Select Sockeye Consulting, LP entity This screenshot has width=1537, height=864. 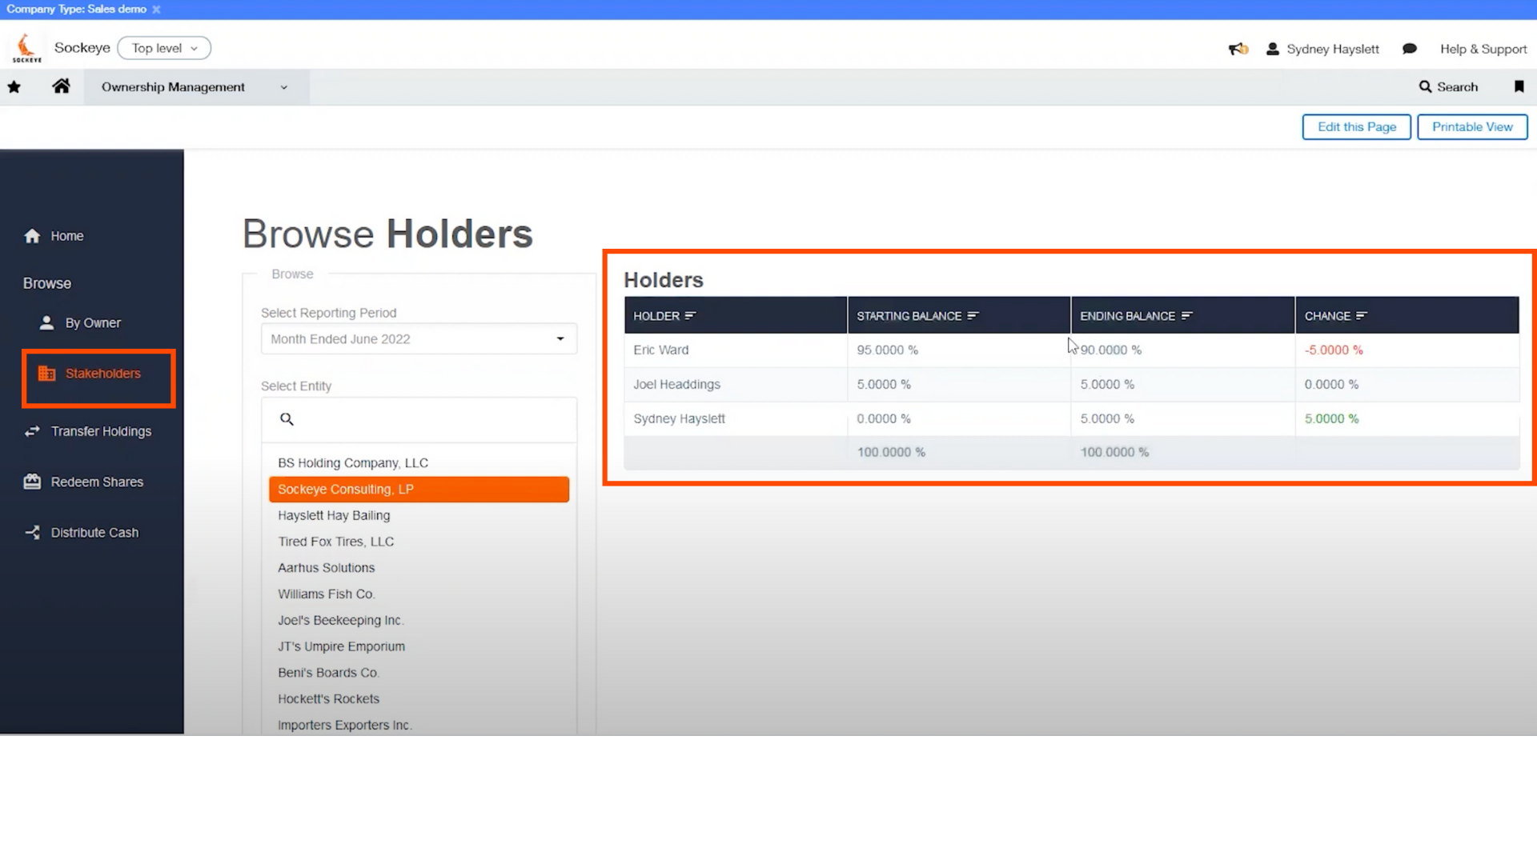point(419,490)
